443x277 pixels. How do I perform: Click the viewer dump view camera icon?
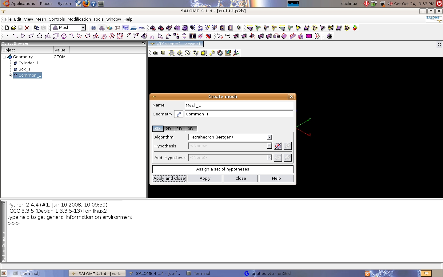tap(155, 53)
